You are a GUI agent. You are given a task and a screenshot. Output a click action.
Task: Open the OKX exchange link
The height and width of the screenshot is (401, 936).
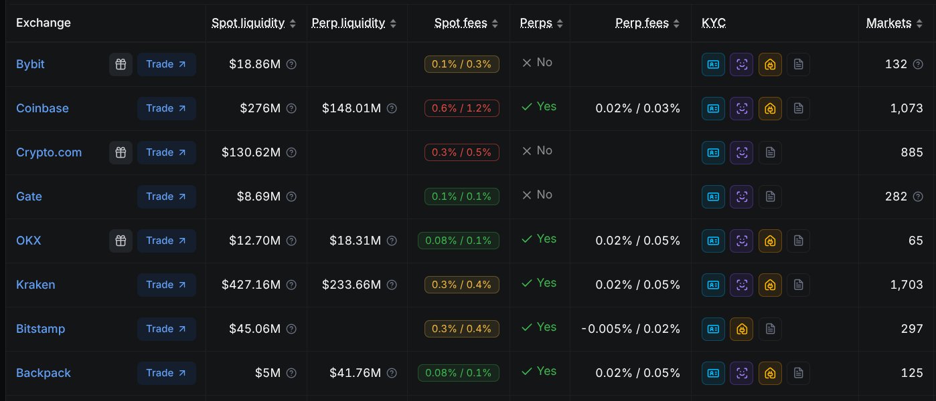click(29, 241)
